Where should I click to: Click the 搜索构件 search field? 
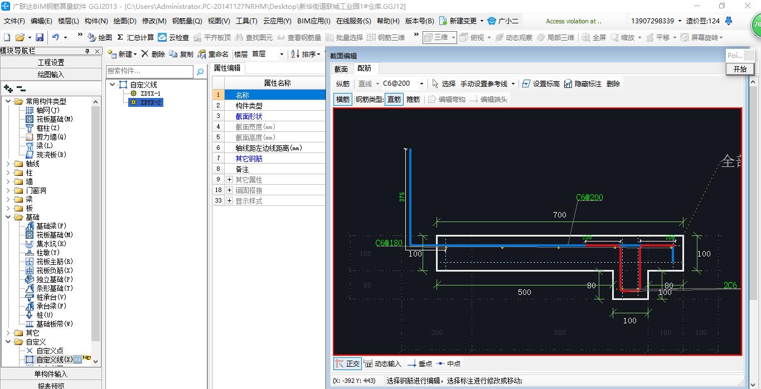coord(150,71)
